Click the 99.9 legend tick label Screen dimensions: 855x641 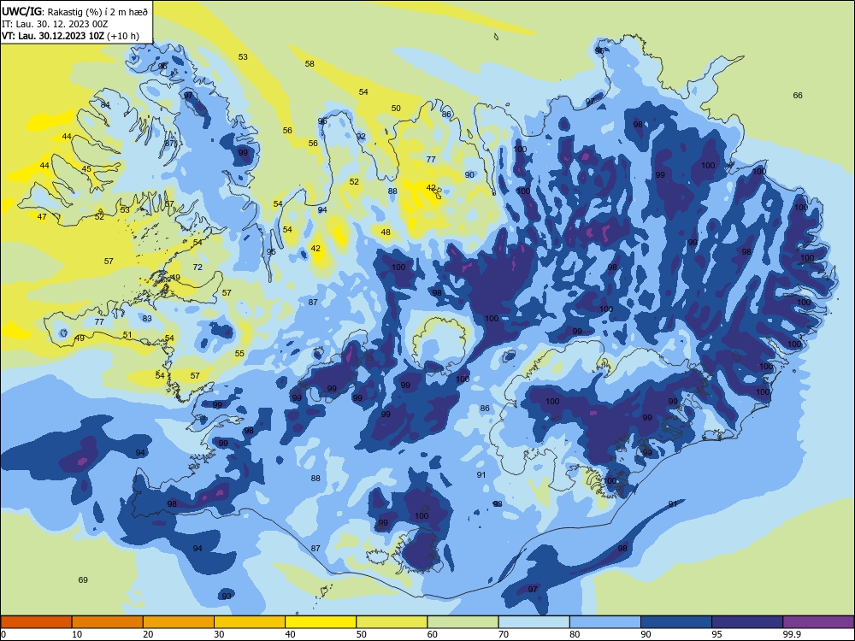pos(791,634)
